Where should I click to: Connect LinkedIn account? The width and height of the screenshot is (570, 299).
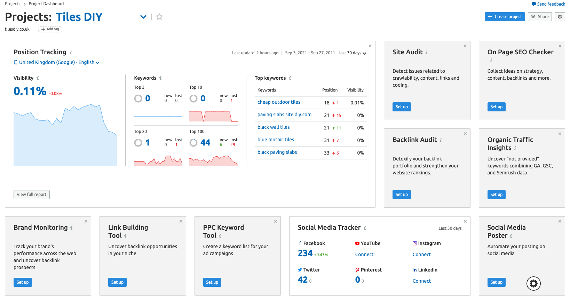422,281
